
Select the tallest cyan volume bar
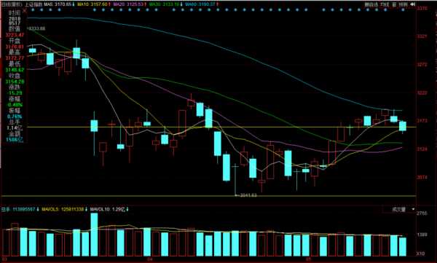click(x=94, y=235)
